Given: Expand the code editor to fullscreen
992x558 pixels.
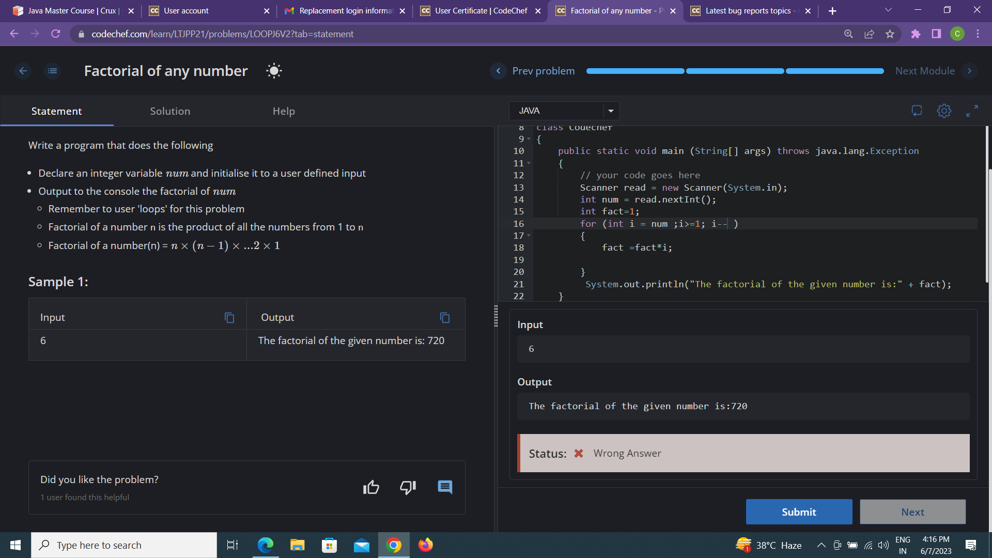Looking at the screenshot, I should click(972, 111).
